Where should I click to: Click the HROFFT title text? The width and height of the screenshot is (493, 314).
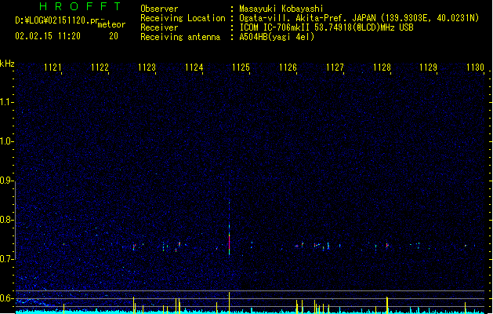[80, 6]
